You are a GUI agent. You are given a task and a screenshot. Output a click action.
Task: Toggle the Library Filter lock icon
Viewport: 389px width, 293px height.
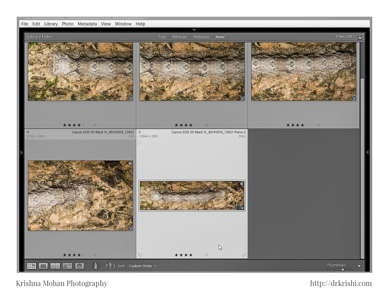360,37
